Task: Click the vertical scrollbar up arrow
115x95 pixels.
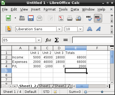Action: pos(112,48)
